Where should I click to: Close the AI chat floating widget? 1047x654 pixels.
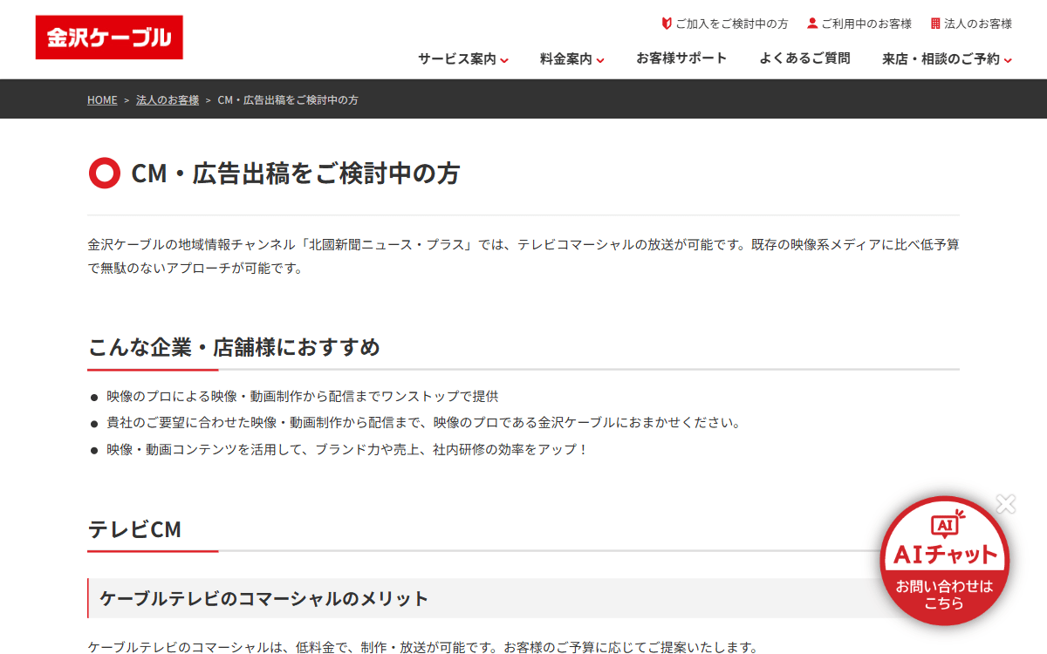click(1006, 504)
